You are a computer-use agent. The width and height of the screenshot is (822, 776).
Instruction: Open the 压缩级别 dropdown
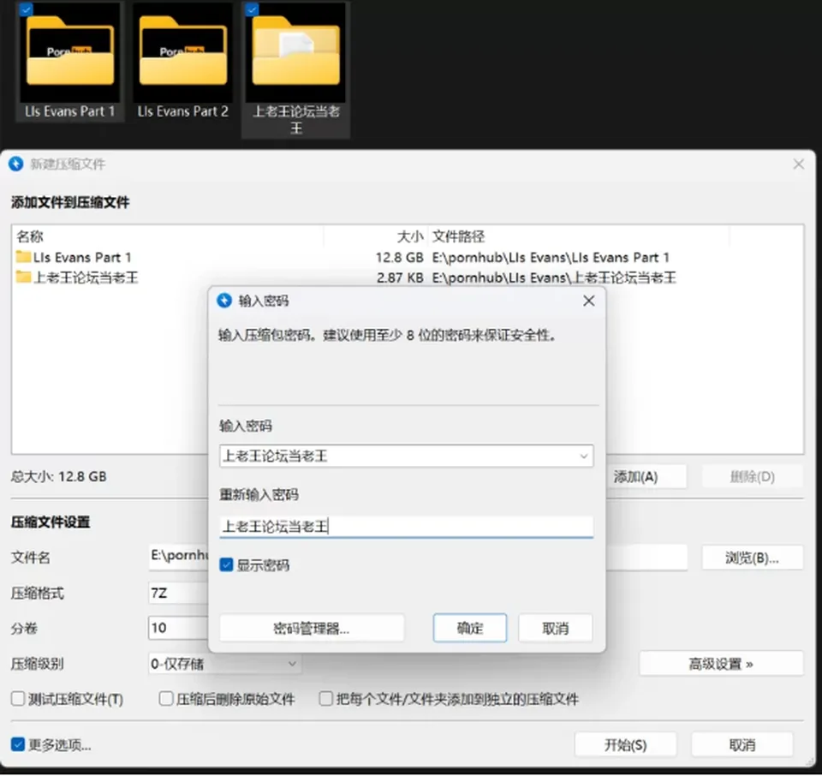coord(223,664)
